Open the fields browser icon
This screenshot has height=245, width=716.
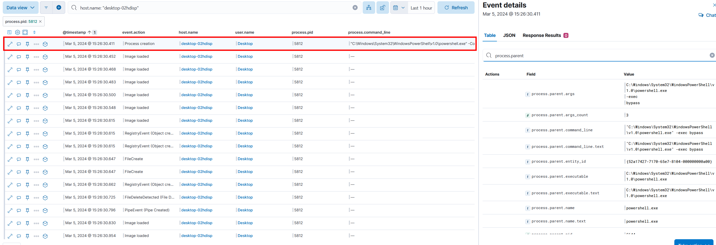click(x=10, y=32)
